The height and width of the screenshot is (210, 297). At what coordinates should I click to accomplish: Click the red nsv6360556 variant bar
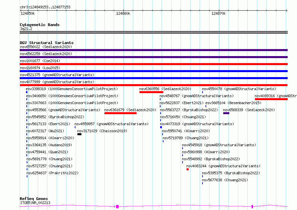click(151, 92)
